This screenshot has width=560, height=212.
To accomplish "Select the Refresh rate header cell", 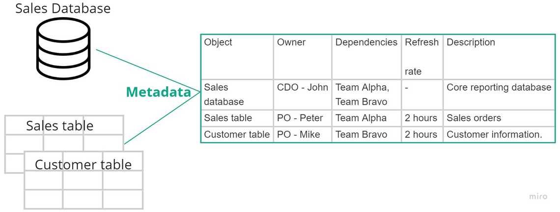I will (422, 57).
